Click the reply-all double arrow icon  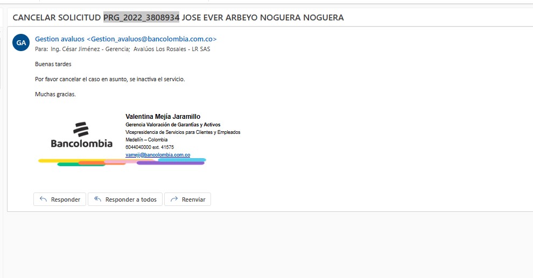pyautogui.click(x=97, y=199)
